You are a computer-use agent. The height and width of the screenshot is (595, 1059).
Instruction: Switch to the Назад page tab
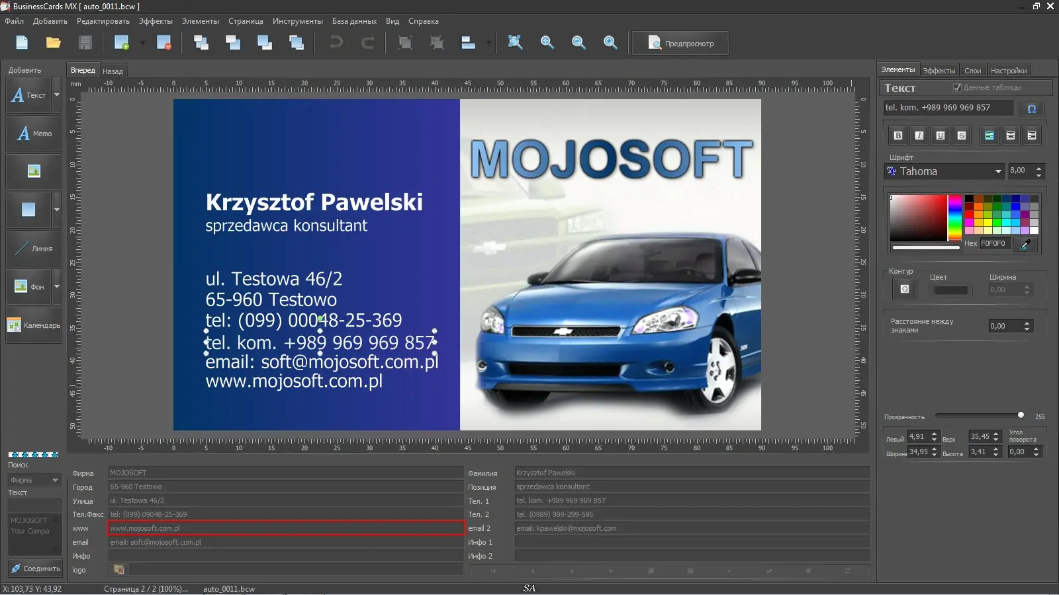point(113,71)
